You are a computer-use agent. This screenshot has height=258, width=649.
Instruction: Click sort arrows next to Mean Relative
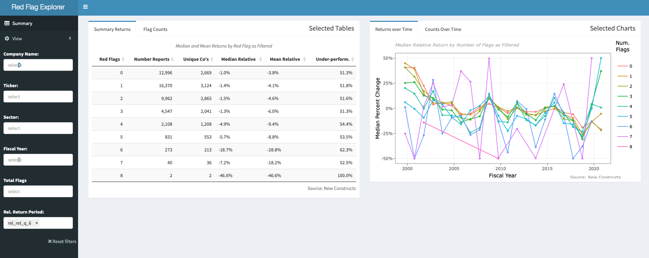click(304, 59)
